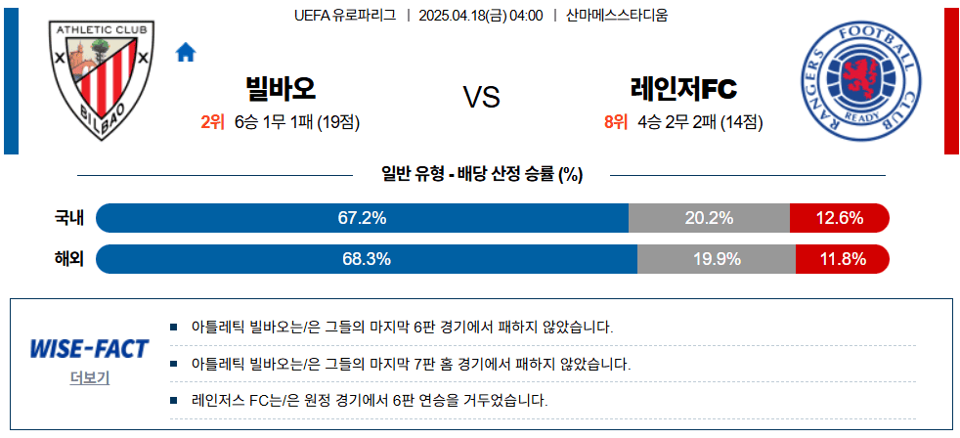This screenshot has width=960, height=438.
Task: Click the WISE-FACT logo
Action: pos(90,349)
